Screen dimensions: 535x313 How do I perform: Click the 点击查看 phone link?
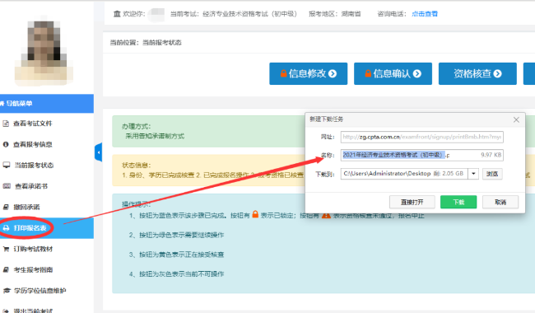click(425, 14)
